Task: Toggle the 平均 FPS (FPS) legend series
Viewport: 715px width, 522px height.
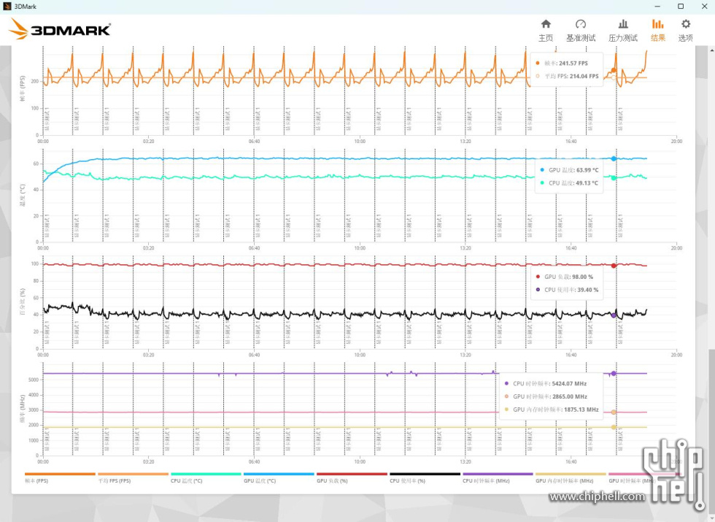Action: pos(133,477)
